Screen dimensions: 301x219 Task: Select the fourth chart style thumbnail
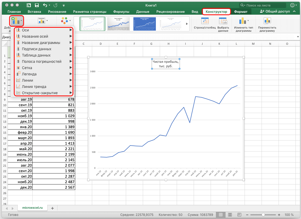(171, 24)
